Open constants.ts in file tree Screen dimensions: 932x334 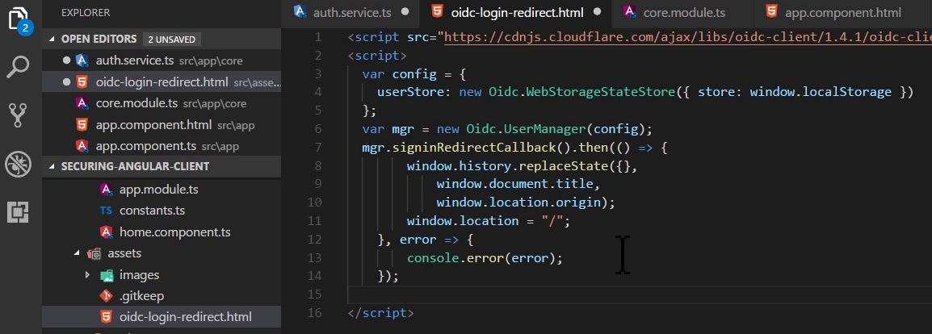click(x=152, y=211)
